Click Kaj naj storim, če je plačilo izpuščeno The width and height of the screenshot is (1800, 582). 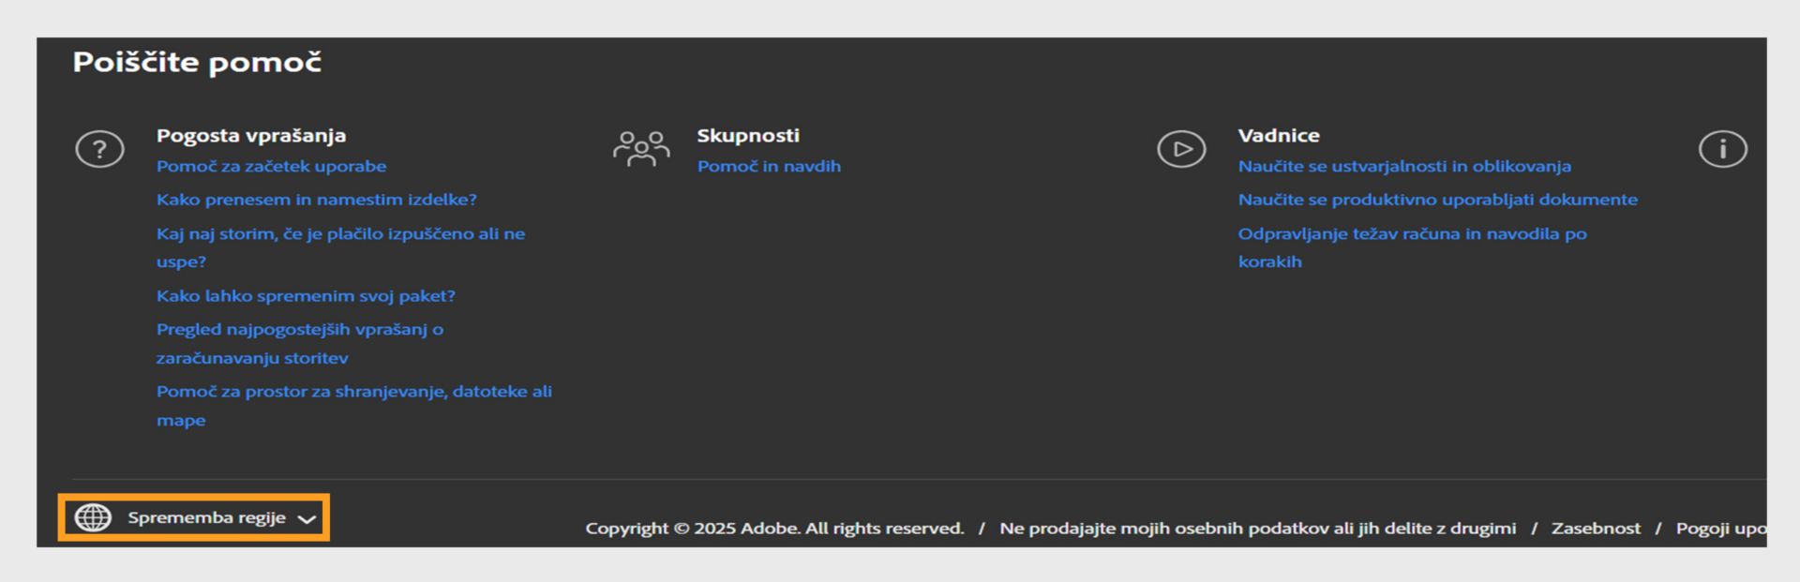coord(340,234)
